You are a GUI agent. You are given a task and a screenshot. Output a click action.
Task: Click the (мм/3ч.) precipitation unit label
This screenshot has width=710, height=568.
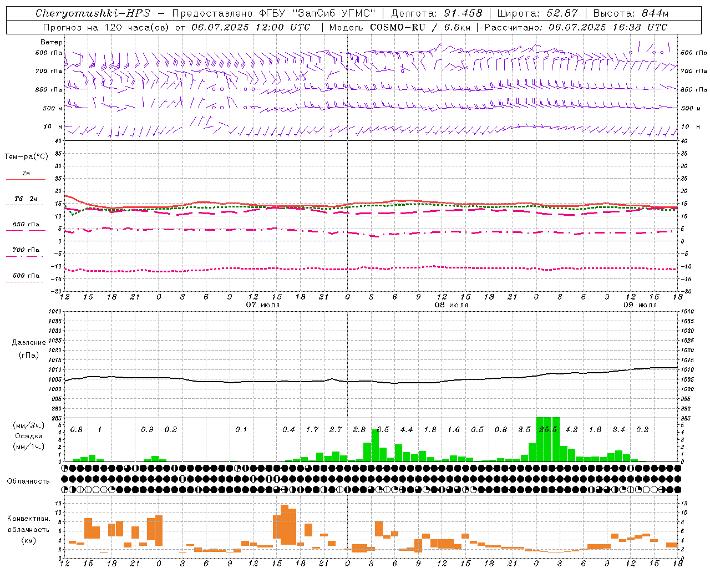[x=29, y=425]
